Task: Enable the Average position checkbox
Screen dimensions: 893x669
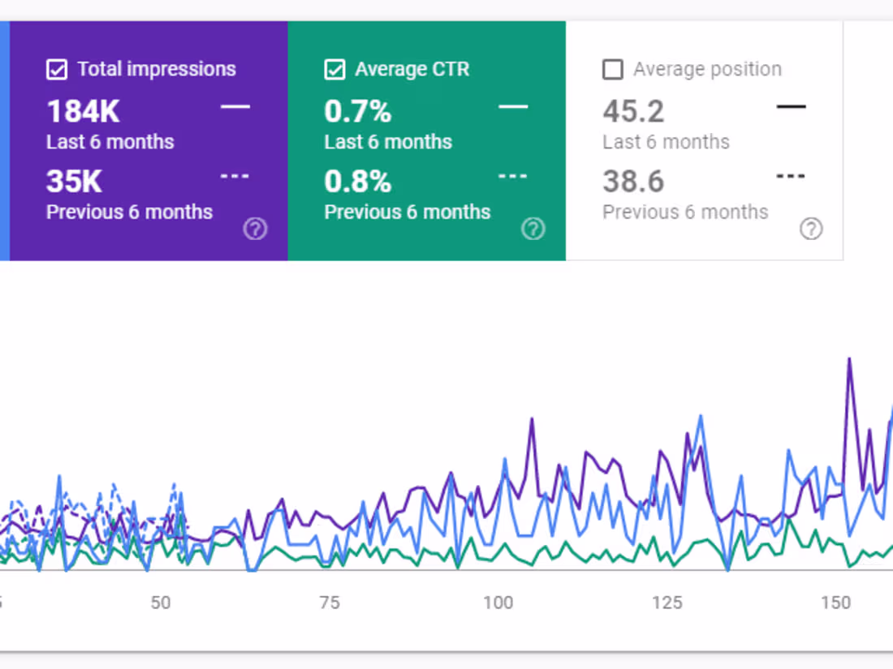Action: coord(613,70)
